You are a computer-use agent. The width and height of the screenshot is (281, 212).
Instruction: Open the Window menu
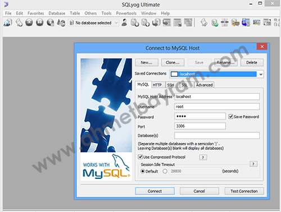(x=149, y=13)
